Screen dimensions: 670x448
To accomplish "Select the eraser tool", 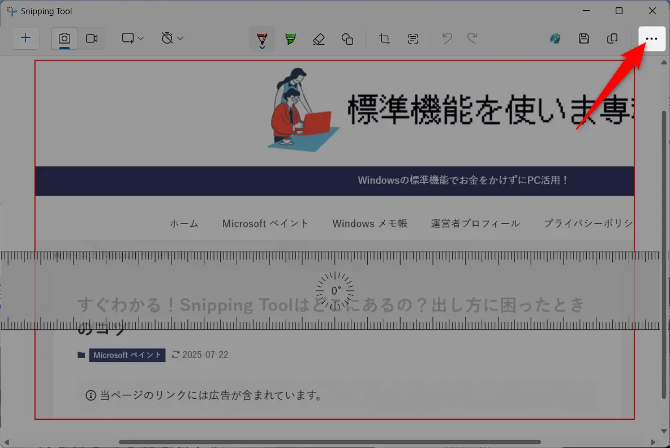I will (319, 39).
